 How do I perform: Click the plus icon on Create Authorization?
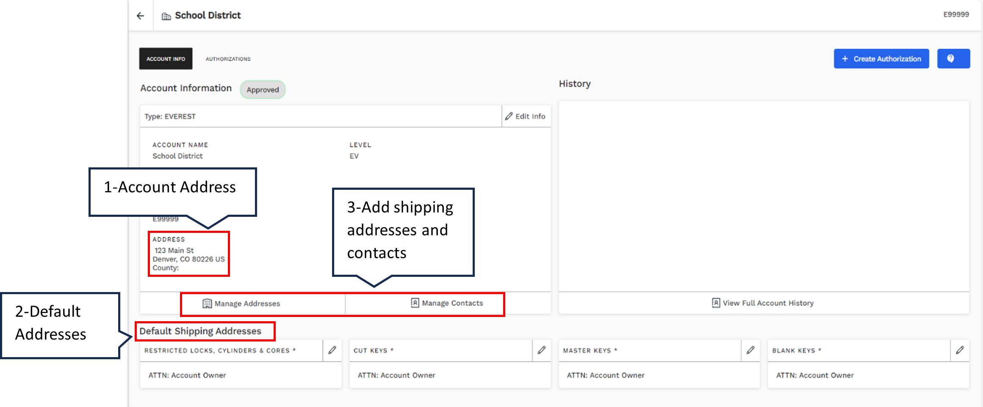tap(846, 59)
